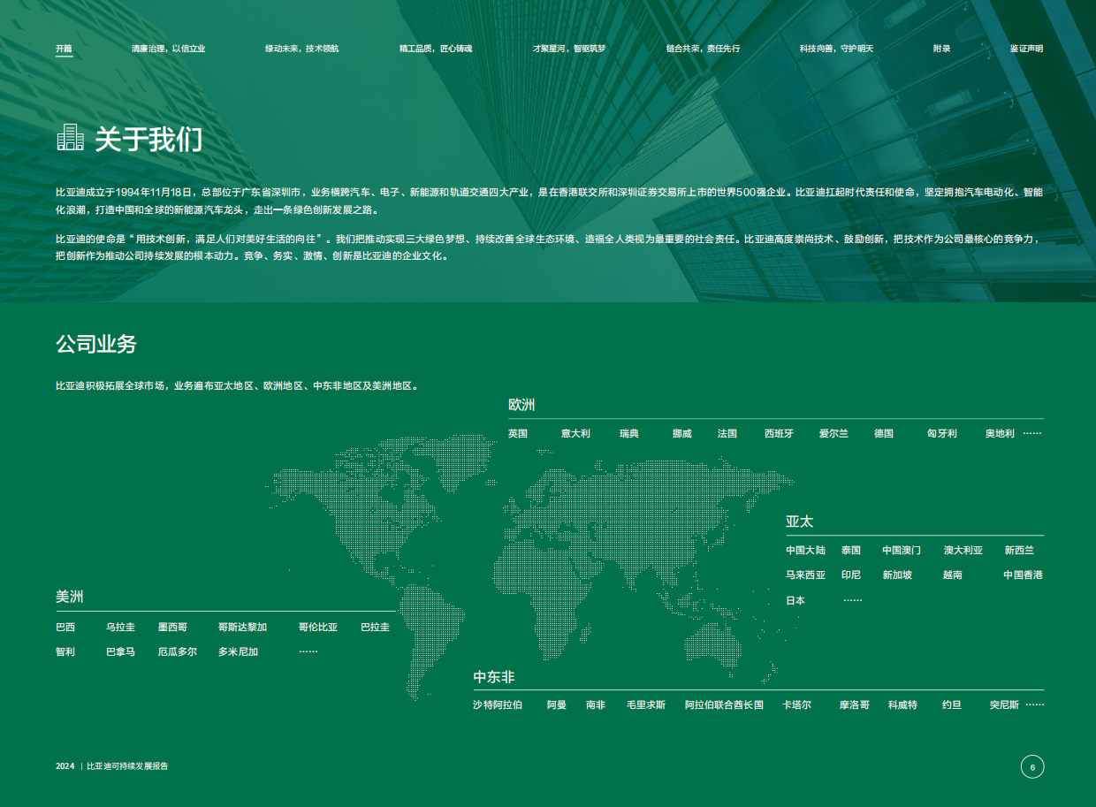The image size is (1096, 807).
Task: Click the country 智利
Action: click(x=65, y=651)
